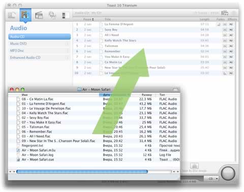Select track 4 Kelly Watch The Stars in Toast
This screenshot has width=244, height=192.
tap(154, 41)
